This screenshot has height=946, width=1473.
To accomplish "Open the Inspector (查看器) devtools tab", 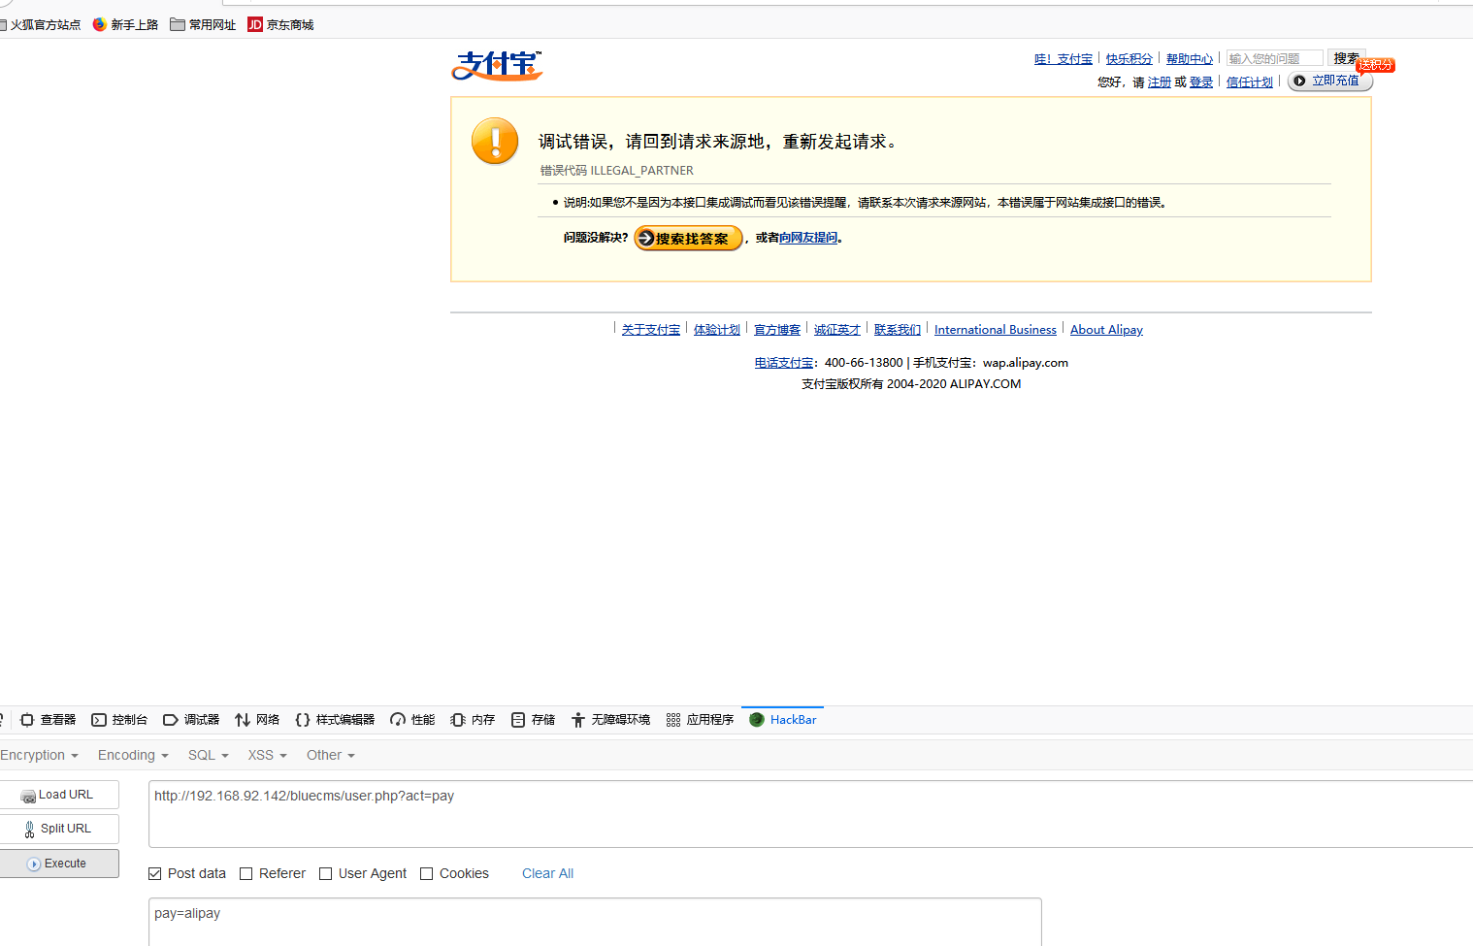I will coord(48,720).
